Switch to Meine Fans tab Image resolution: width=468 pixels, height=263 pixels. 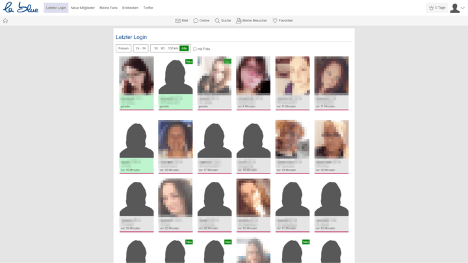[109, 8]
